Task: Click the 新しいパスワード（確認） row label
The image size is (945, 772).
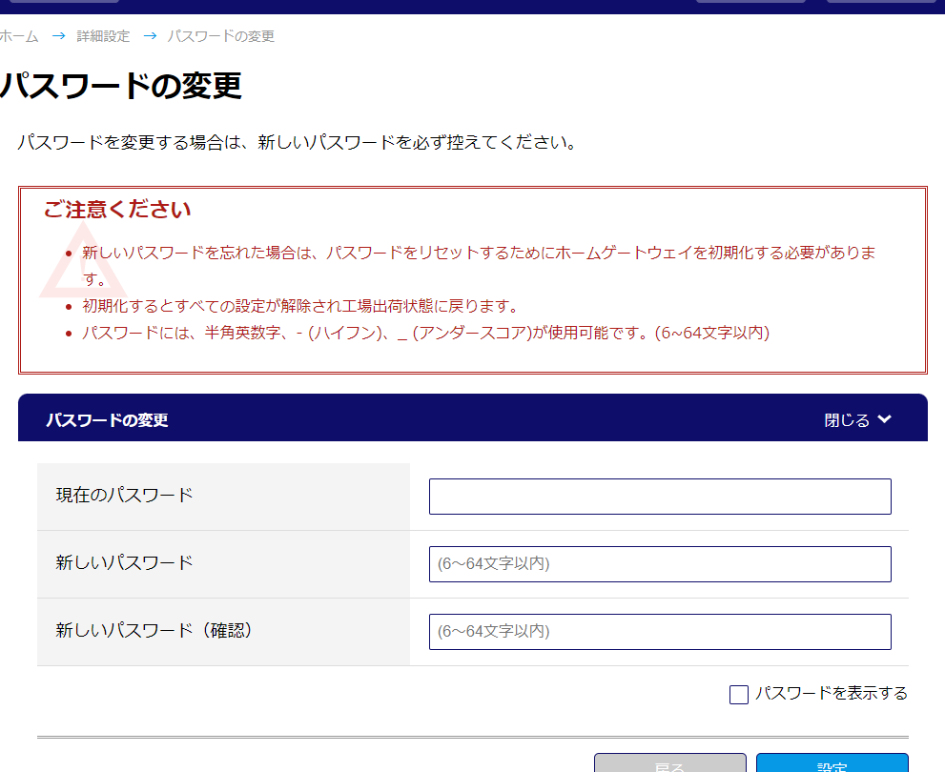Action: point(154,630)
